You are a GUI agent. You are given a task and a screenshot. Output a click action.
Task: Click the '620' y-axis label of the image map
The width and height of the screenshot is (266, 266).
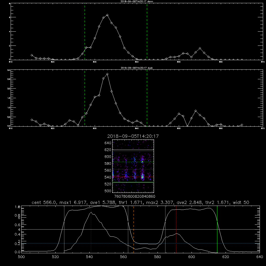(108, 150)
